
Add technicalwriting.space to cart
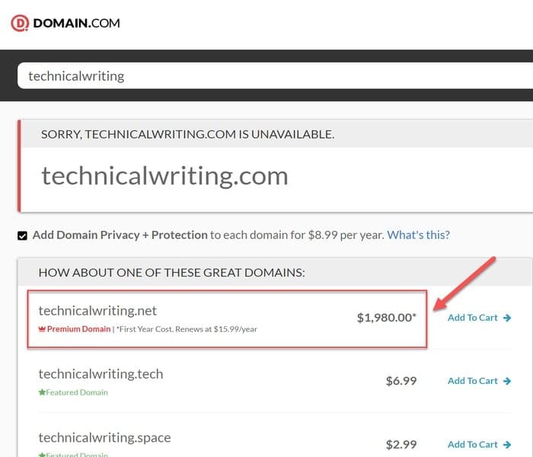pos(473,444)
